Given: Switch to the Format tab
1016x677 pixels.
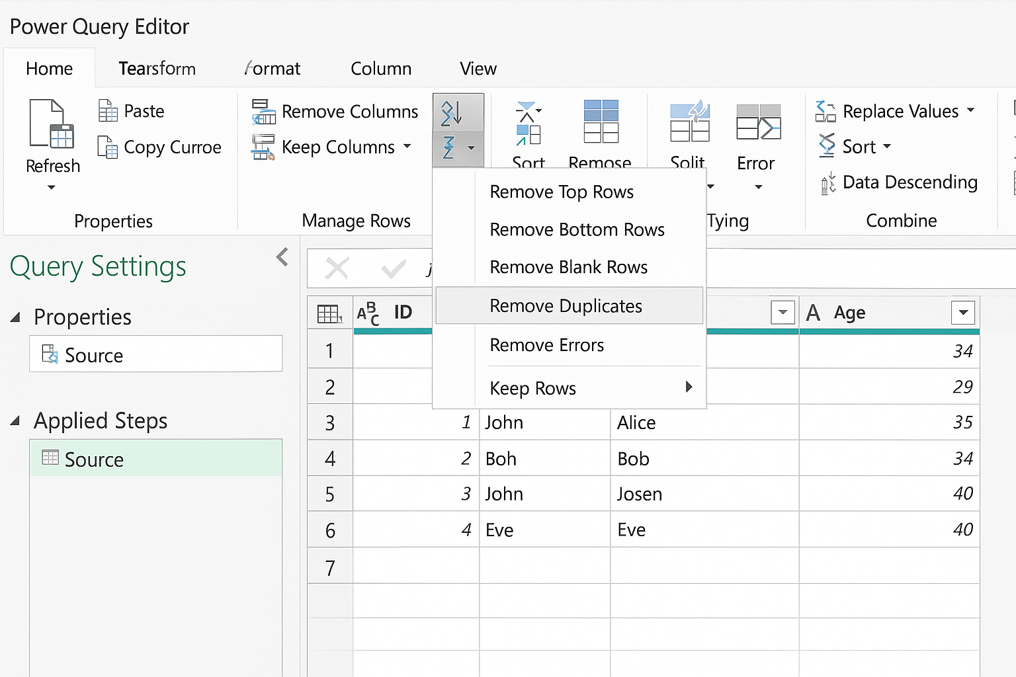Looking at the screenshot, I should (x=273, y=69).
